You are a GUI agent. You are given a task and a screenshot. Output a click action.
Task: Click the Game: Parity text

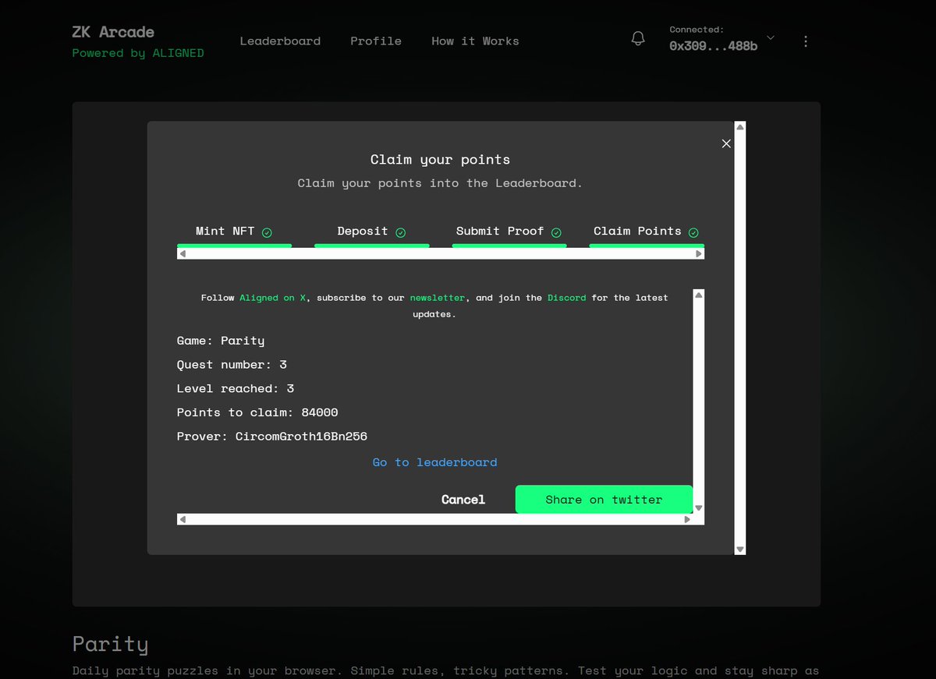(221, 341)
